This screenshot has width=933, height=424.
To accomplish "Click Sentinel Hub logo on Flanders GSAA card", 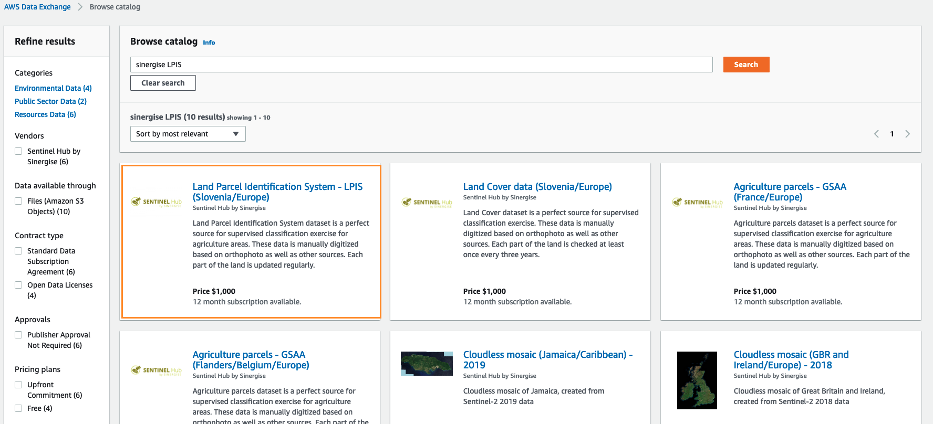I will click(x=156, y=370).
